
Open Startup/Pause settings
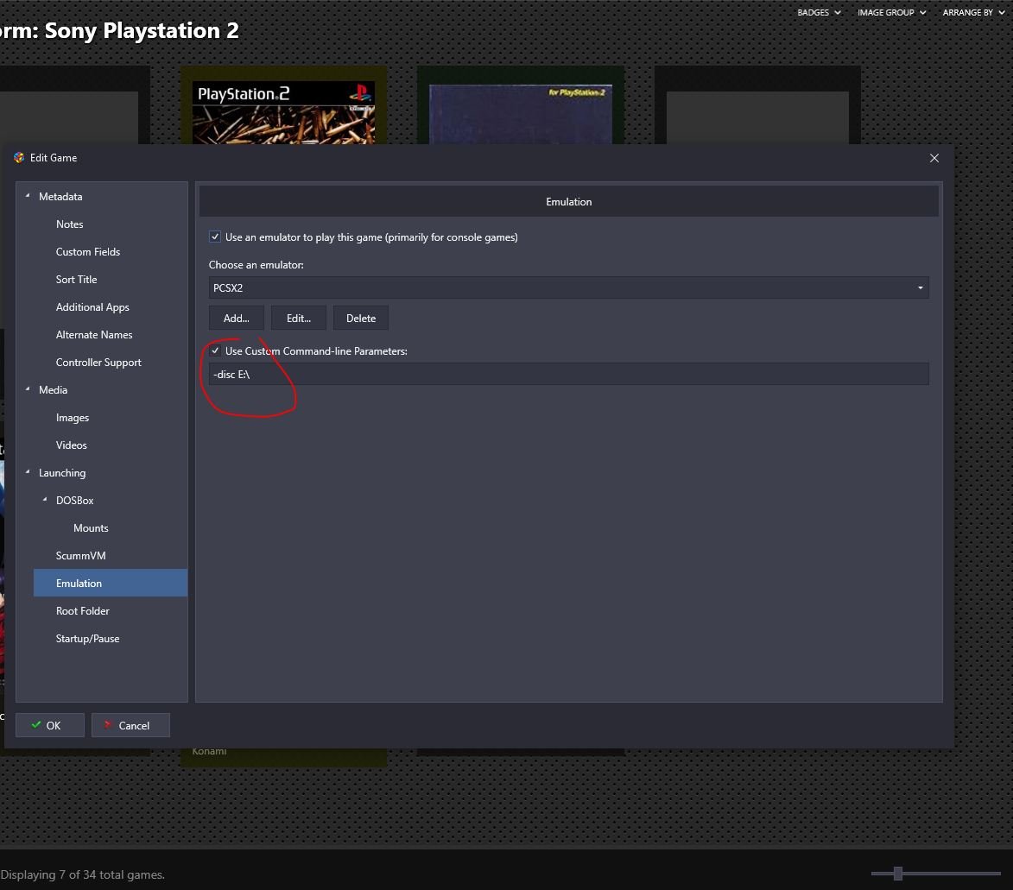[x=88, y=639]
